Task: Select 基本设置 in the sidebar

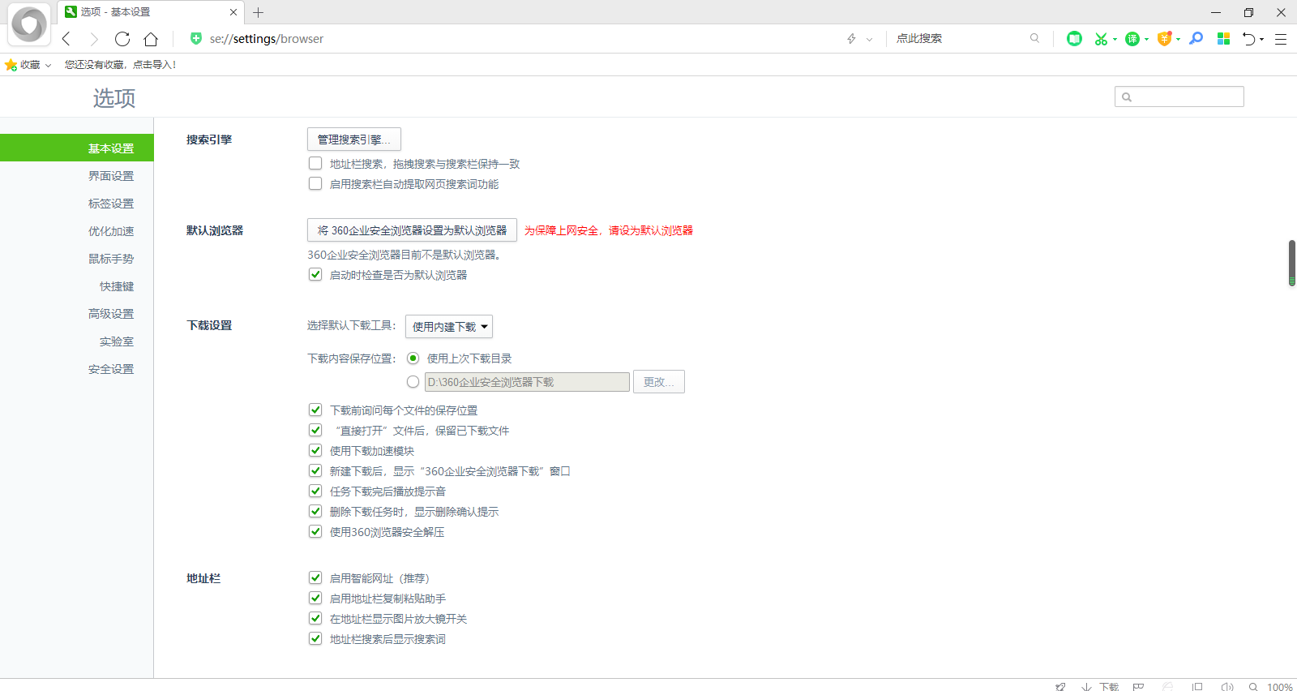Action: pos(77,148)
